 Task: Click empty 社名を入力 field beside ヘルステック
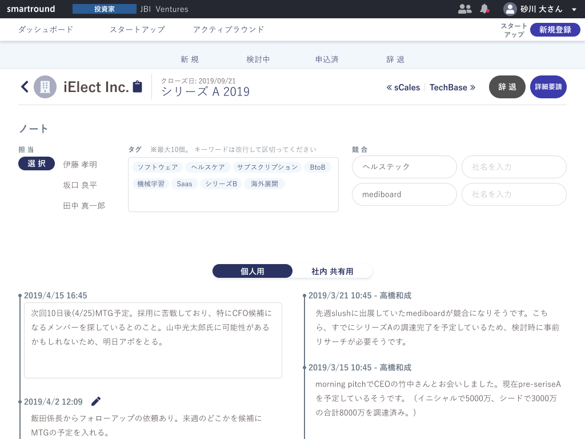point(514,167)
